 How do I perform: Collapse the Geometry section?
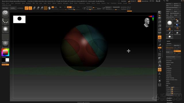[169, 43]
